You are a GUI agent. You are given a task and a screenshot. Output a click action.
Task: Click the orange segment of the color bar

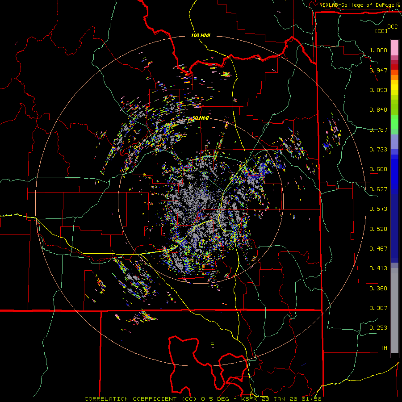click(394, 77)
